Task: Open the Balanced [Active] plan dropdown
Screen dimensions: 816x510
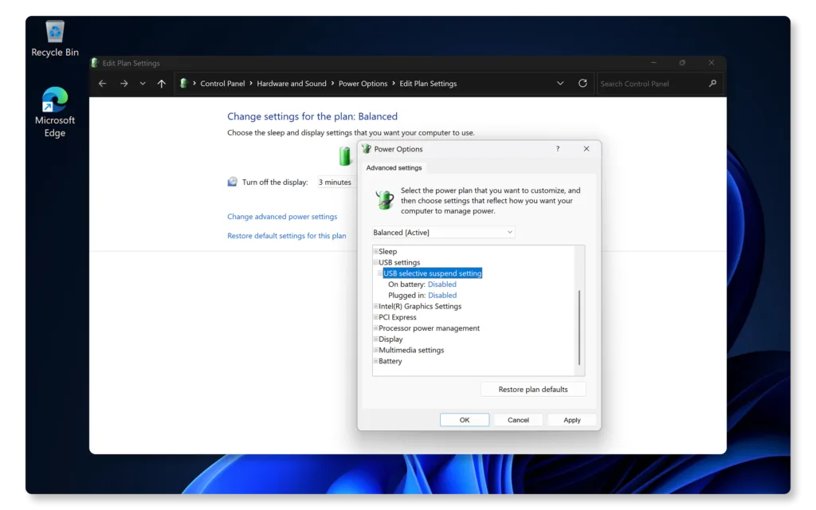Action: point(443,233)
